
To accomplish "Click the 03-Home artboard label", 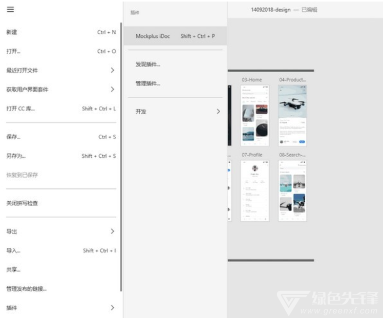I will click(251, 80).
